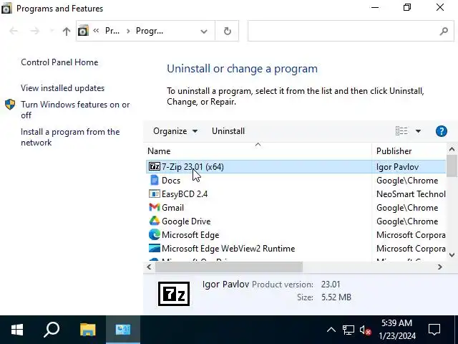Click the Edge WebView2 Runtime icon
458x344 pixels.
tap(155, 248)
